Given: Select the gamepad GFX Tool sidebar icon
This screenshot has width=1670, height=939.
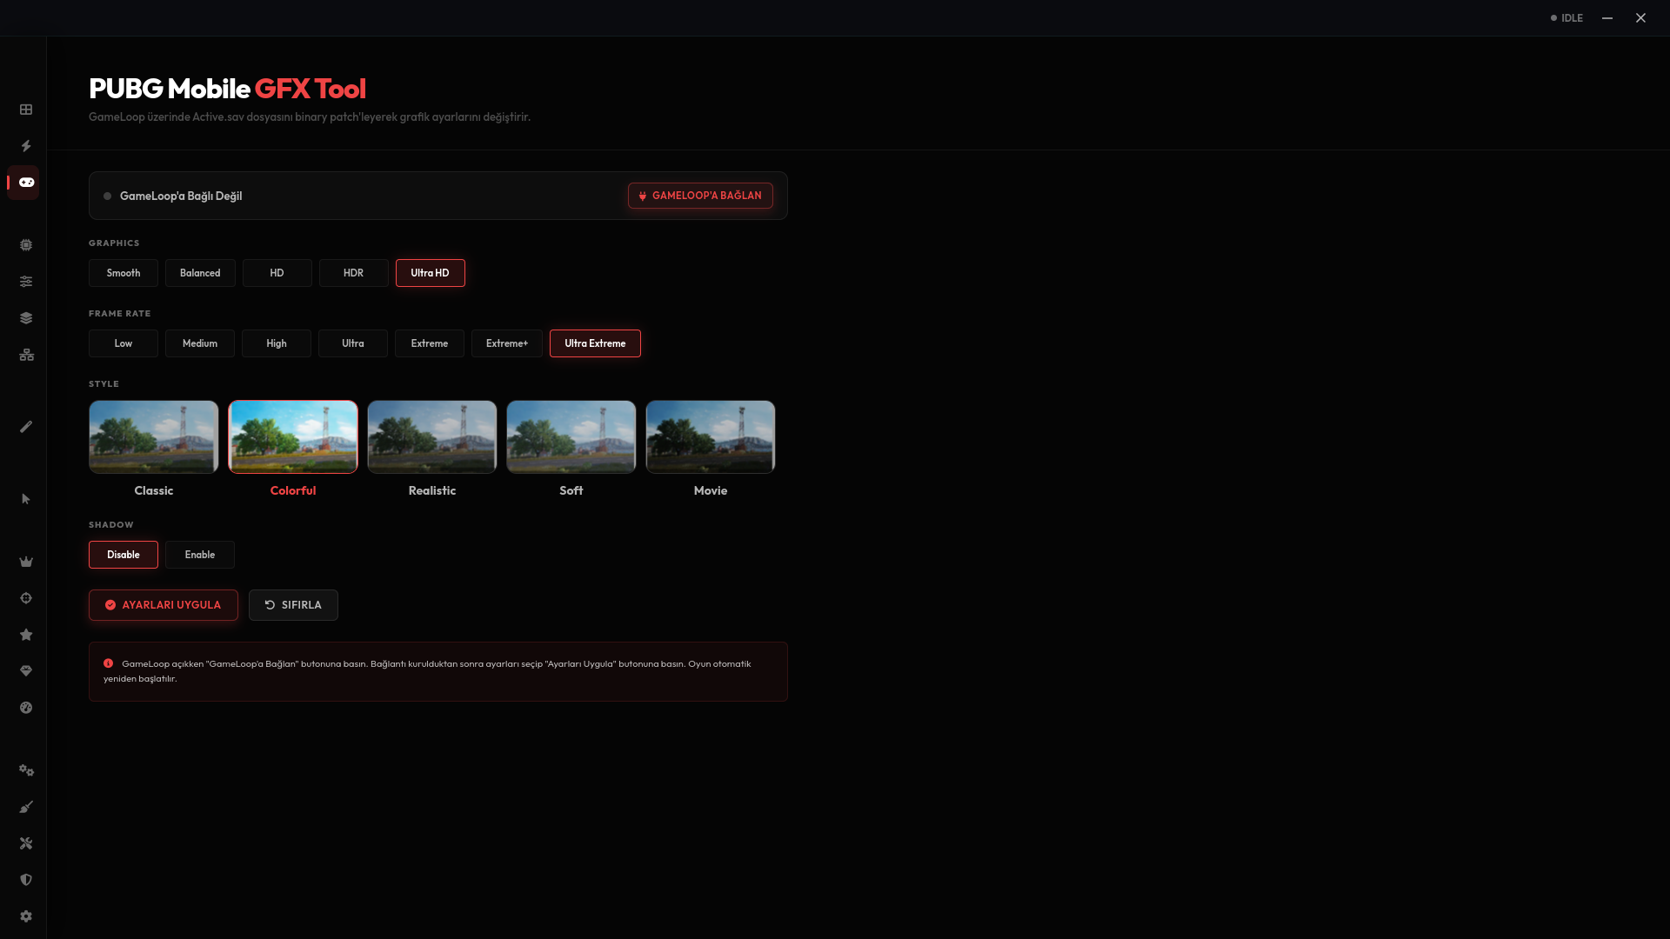Looking at the screenshot, I should coord(26,183).
